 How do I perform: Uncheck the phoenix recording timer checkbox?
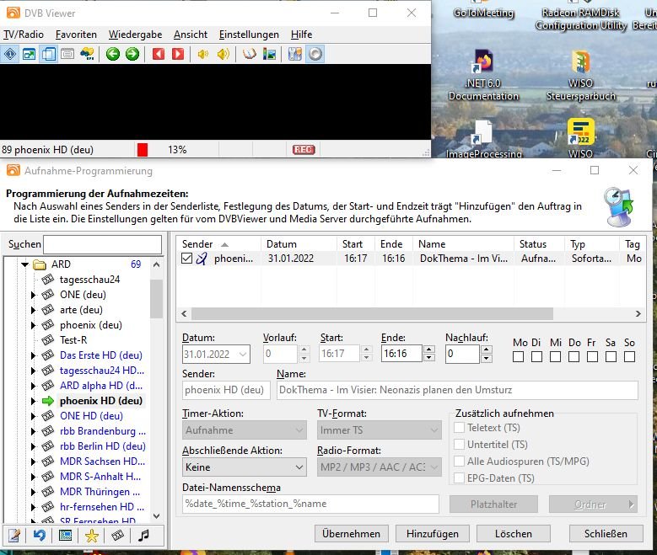point(187,259)
